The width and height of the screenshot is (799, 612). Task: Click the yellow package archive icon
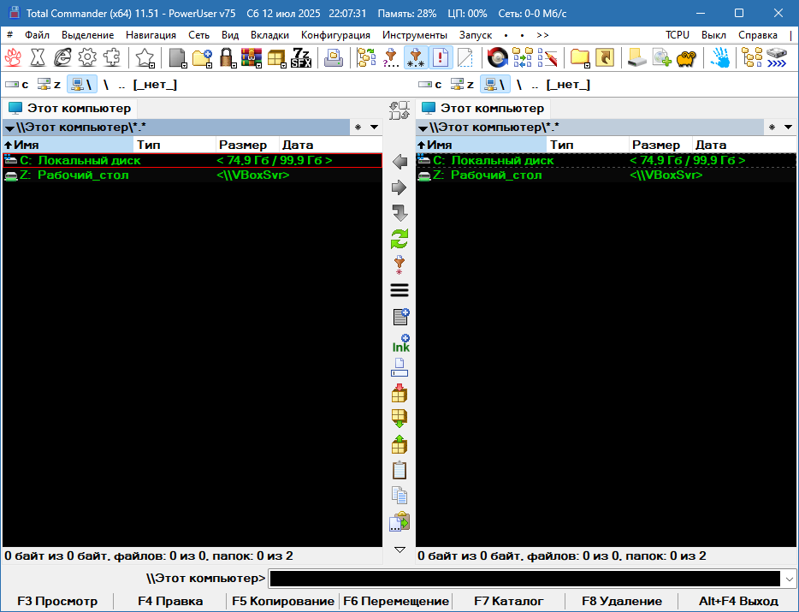tap(276, 57)
